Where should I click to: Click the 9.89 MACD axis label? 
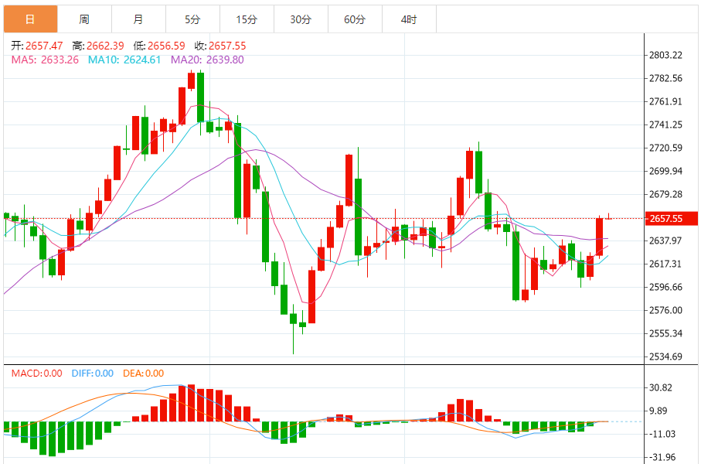coord(658,411)
